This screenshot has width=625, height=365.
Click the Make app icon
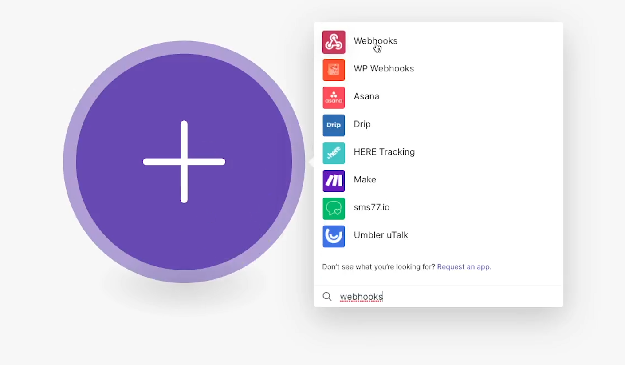(x=334, y=181)
